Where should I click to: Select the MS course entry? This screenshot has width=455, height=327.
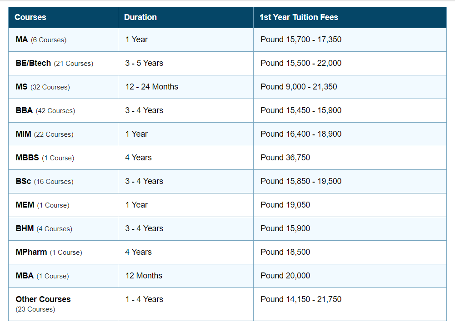(22, 87)
